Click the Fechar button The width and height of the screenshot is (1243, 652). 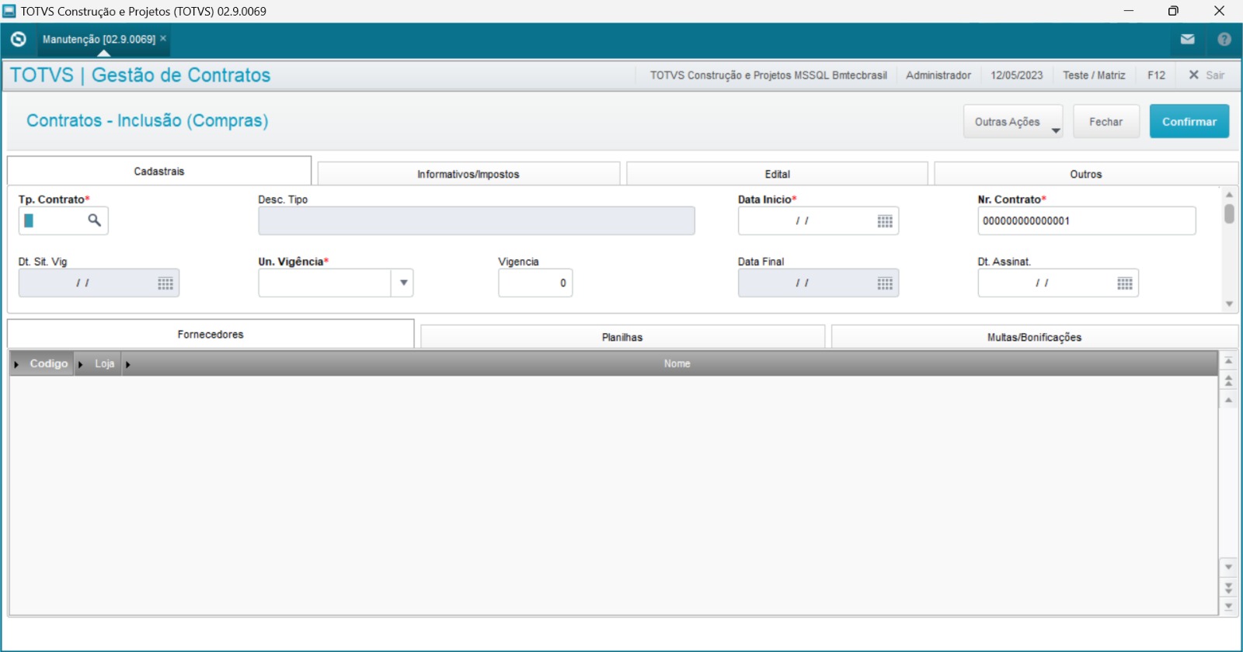[1106, 122]
